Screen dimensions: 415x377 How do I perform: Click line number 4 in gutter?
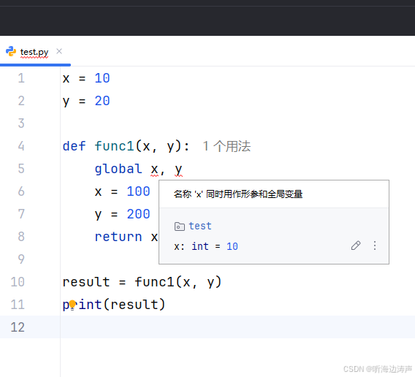click(x=21, y=146)
